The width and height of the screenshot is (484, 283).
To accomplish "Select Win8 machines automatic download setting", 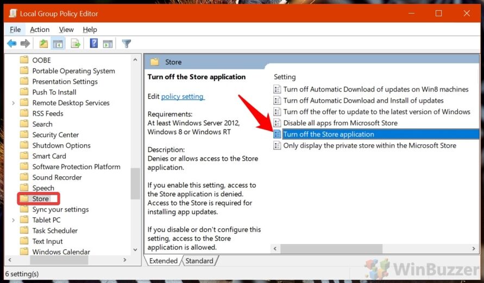I will (x=376, y=89).
